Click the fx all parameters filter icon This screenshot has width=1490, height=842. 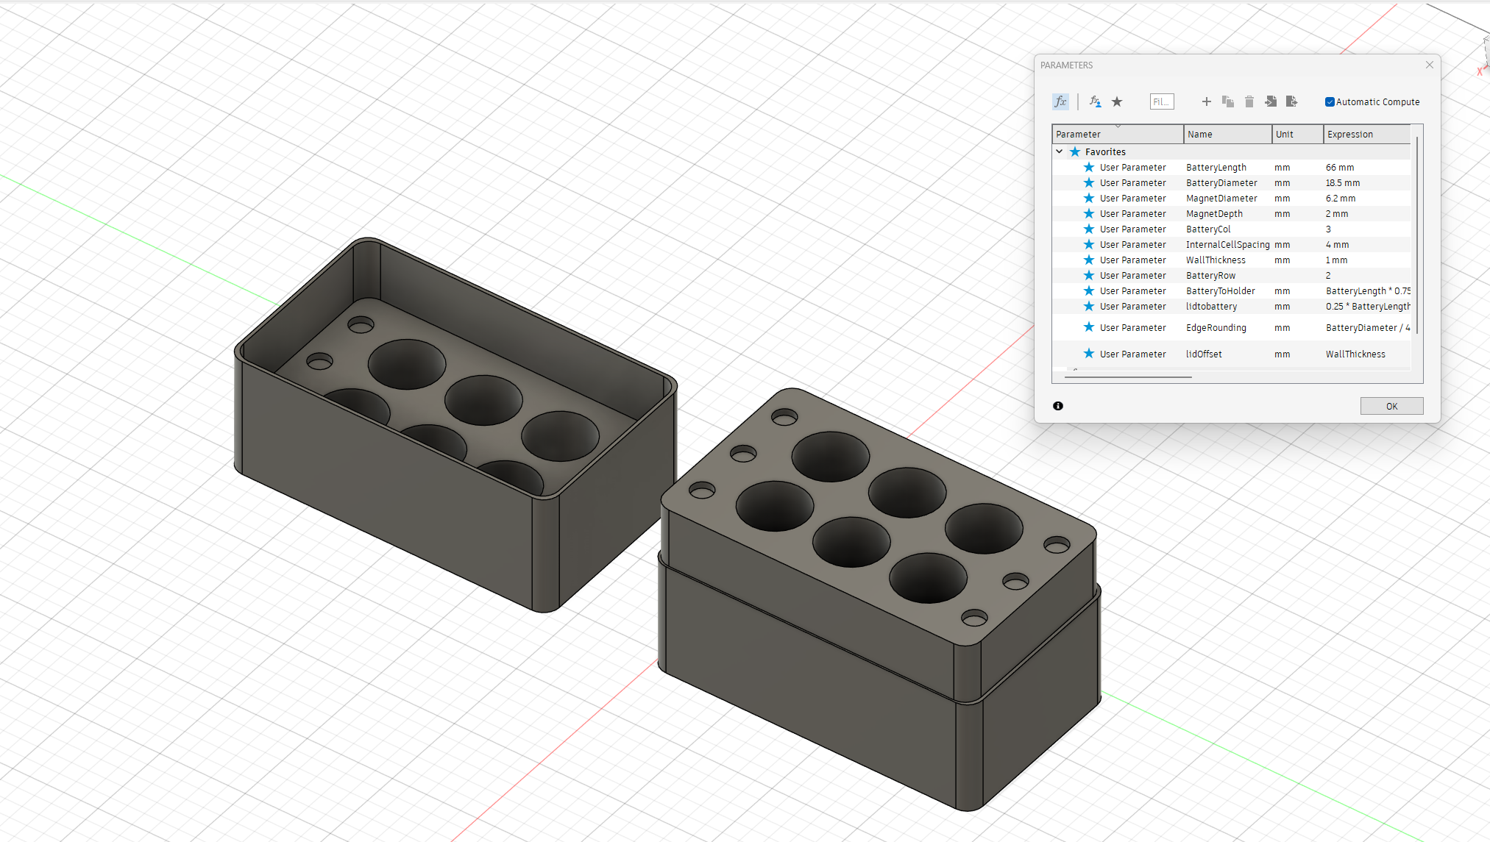[x=1060, y=101]
